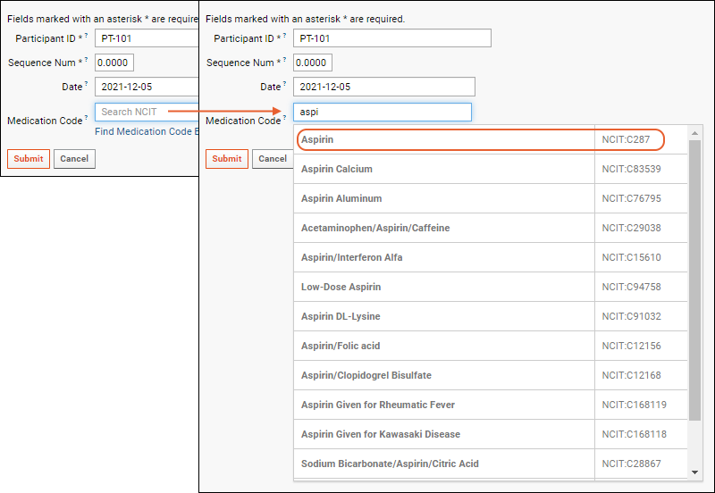This screenshot has width=715, height=493.
Task: Select Aspirin/Clopidogrel Bisulfate row
Action: 490,375
